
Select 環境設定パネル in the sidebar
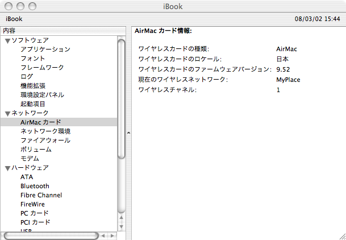coord(42,95)
